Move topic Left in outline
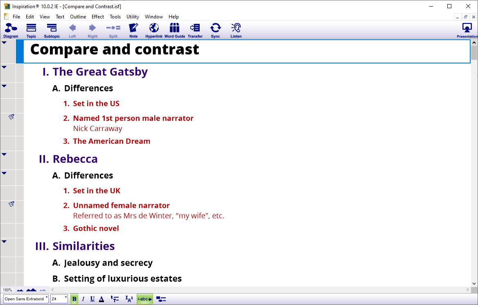Viewport: 478px width, 305px height. click(72, 30)
